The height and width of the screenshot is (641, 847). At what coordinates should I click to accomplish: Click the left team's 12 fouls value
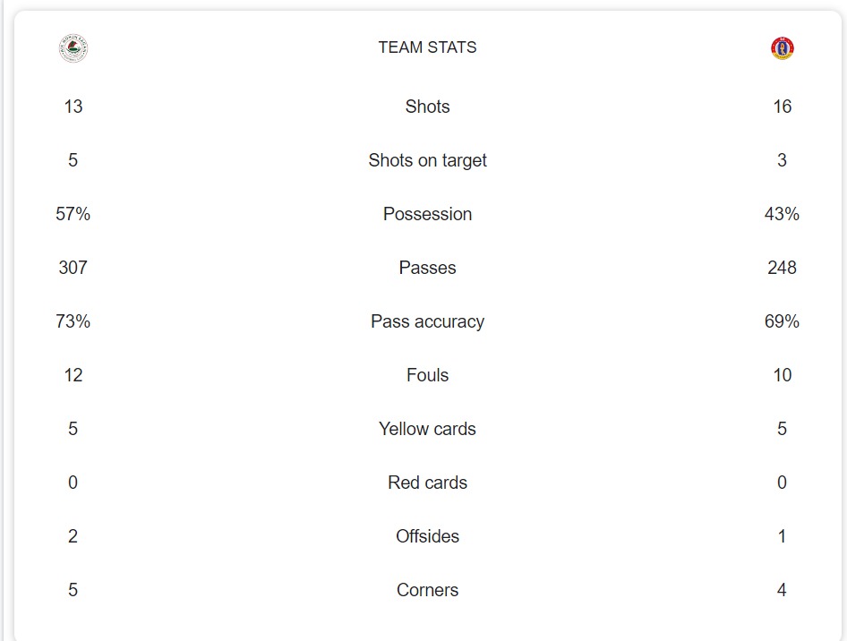coord(73,375)
